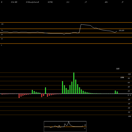The width and height of the screenshot is (132, 132).
Task: Click the MR axis label 80
Action: (x=129, y=78)
